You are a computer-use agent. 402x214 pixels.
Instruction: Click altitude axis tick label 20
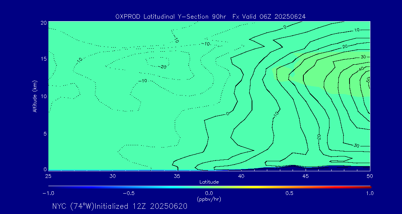[x=43, y=23]
